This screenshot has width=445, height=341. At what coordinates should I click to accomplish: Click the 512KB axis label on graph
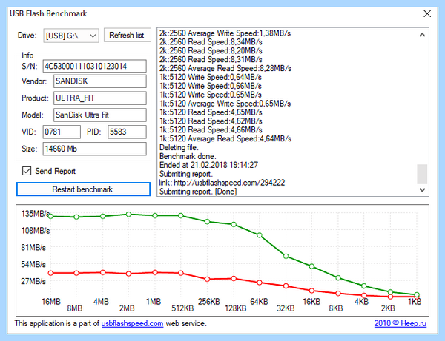click(x=182, y=308)
